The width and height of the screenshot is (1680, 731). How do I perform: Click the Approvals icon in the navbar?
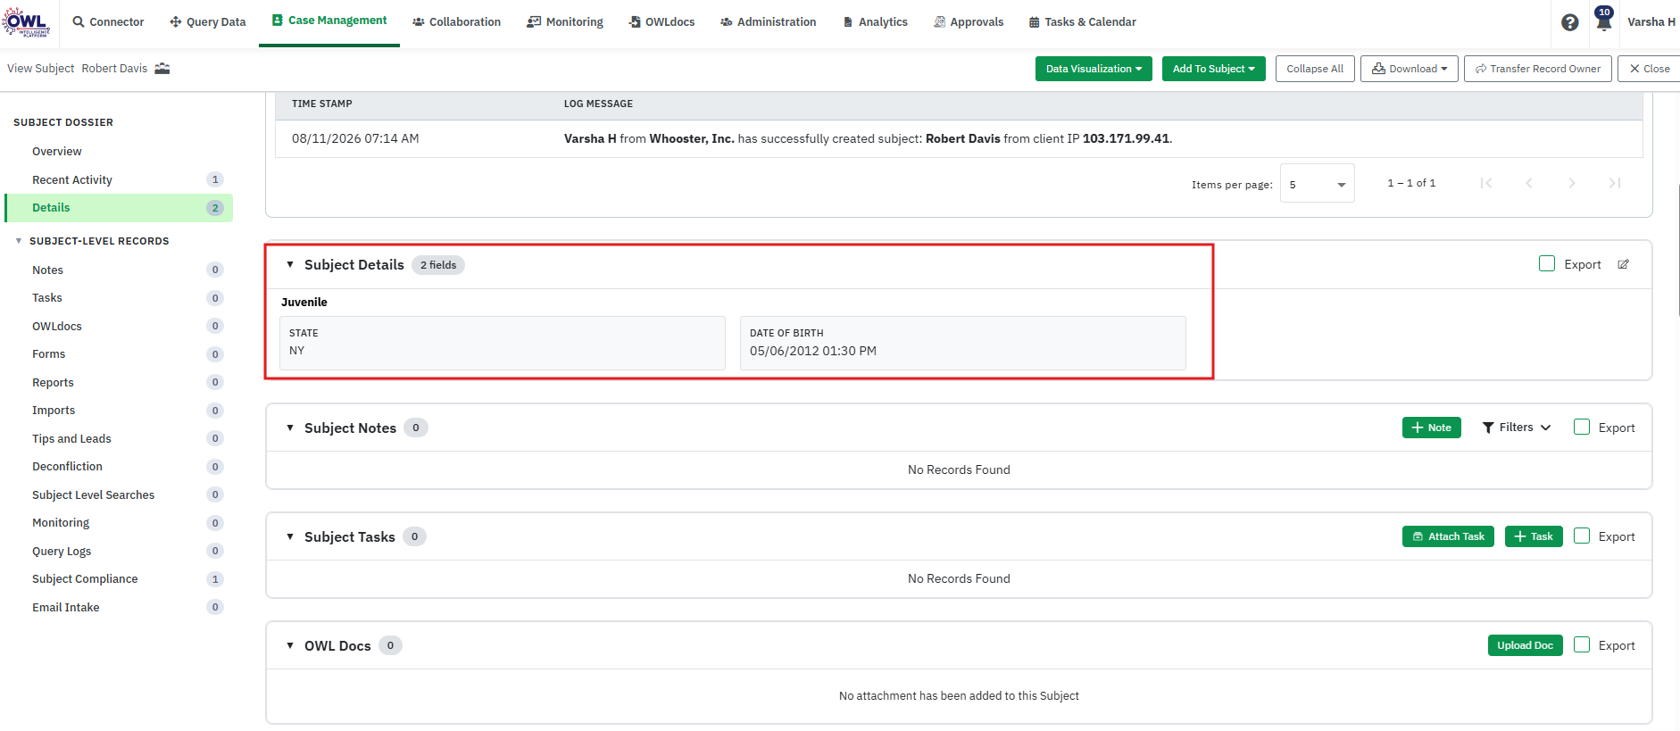pos(939,21)
